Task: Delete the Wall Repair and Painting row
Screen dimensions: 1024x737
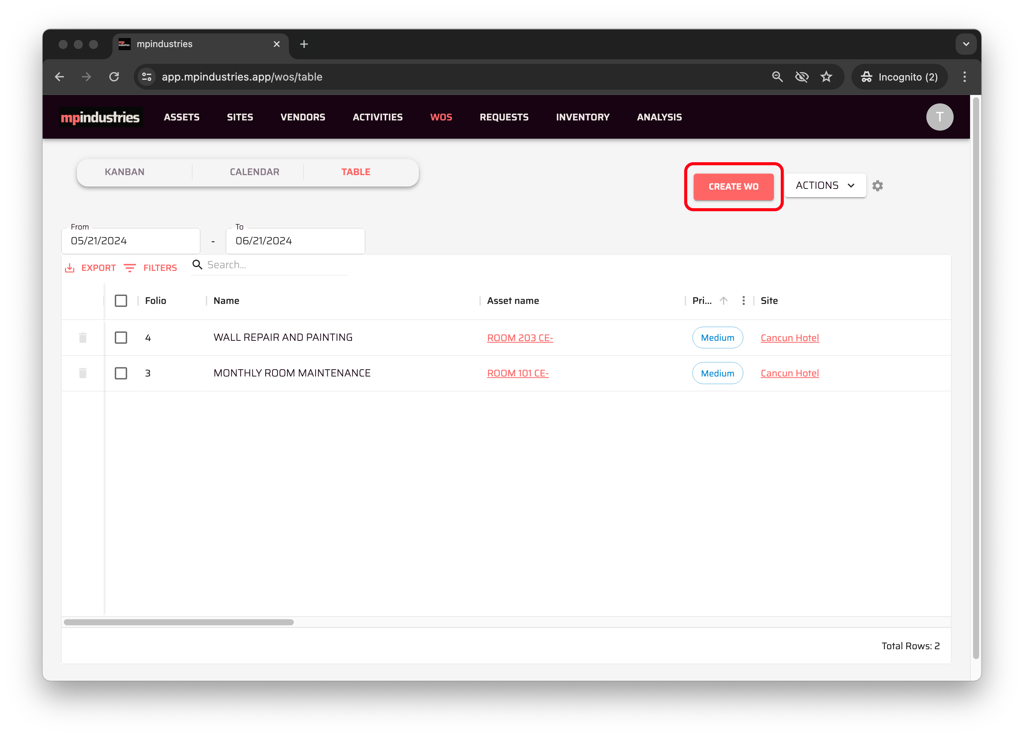Action: [82, 338]
